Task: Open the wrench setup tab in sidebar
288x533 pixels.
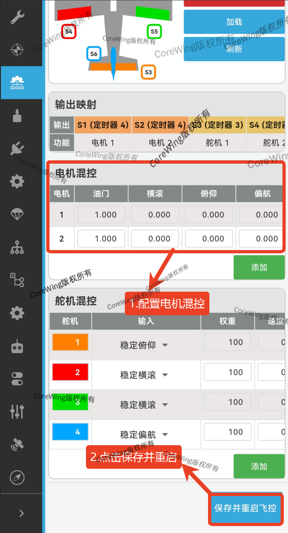Action: coord(17,17)
